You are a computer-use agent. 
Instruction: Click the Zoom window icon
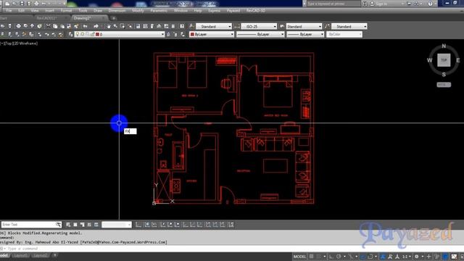[123, 26]
